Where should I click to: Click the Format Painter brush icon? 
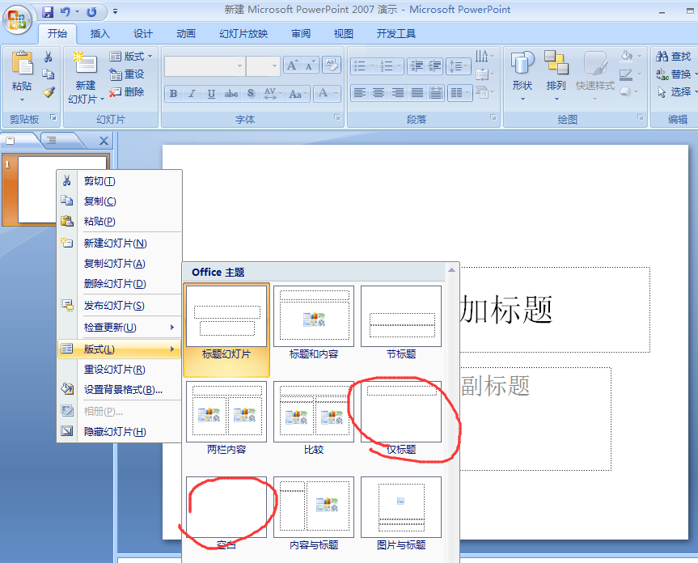pyautogui.click(x=49, y=92)
